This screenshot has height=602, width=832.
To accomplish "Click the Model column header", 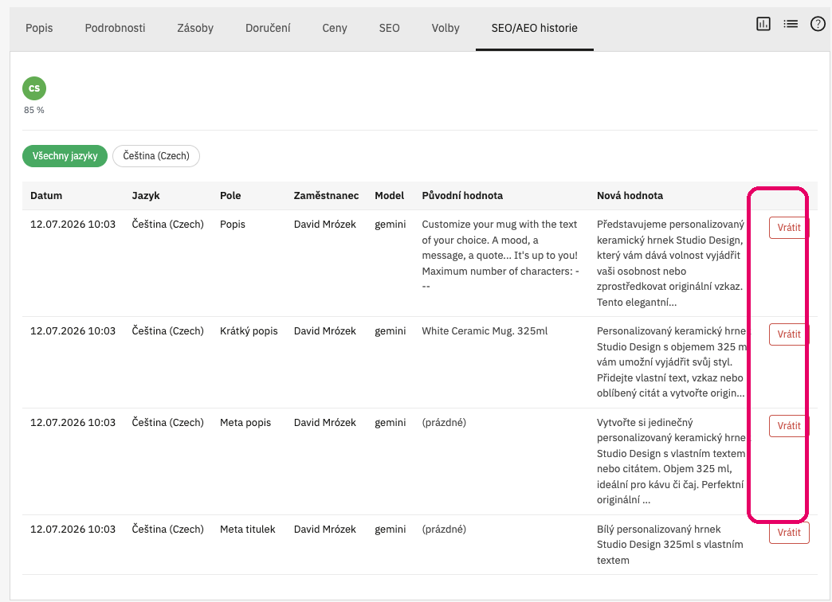I will coord(390,196).
